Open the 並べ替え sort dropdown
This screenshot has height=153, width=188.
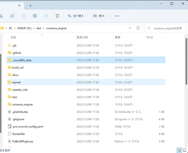[77, 16]
